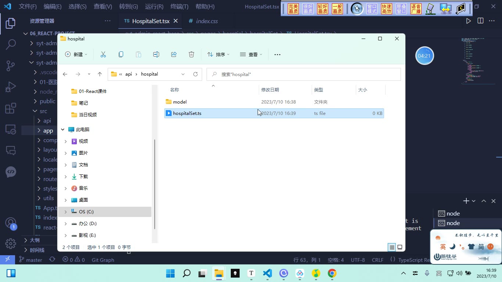Click the Delete trash icon in toolbar
The height and width of the screenshot is (282, 502).
point(191,54)
